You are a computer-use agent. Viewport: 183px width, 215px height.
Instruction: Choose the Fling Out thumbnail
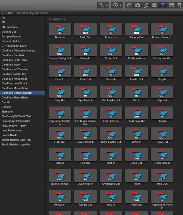(60, 92)
